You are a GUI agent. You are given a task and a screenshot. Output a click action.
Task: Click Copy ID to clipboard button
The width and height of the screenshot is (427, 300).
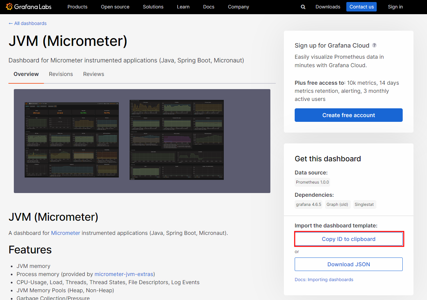[x=348, y=239]
